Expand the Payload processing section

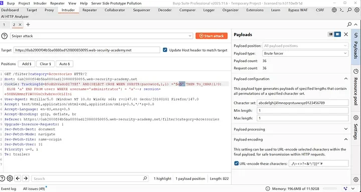346,129
